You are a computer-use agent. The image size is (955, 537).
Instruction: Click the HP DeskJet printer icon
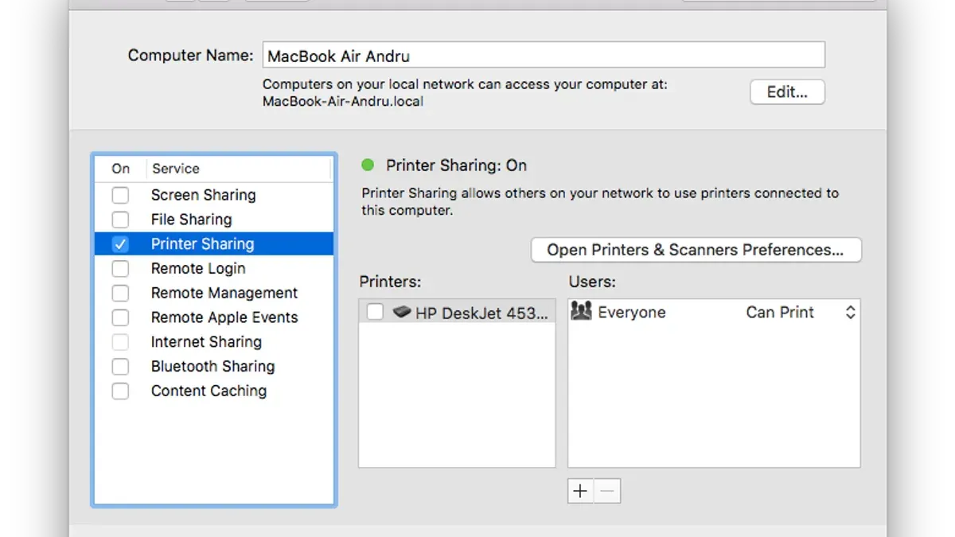pyautogui.click(x=402, y=313)
